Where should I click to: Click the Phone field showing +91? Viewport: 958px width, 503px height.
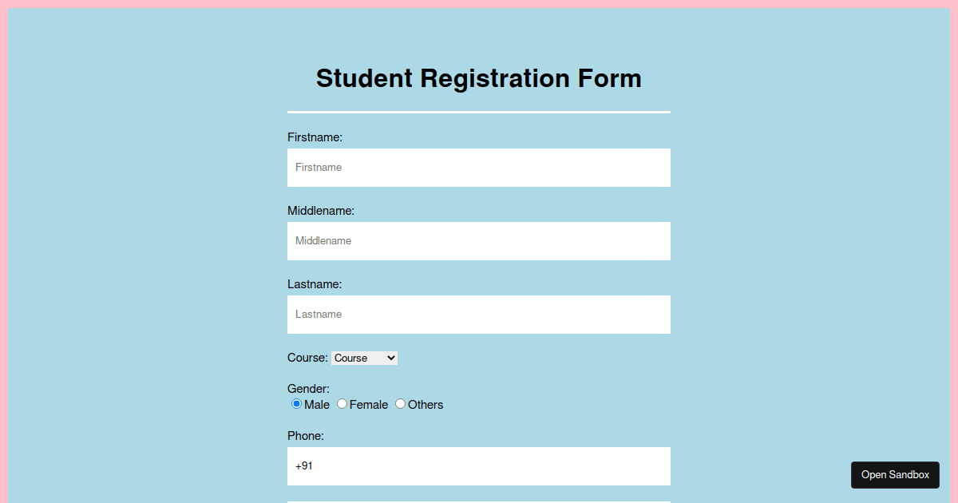[479, 465]
